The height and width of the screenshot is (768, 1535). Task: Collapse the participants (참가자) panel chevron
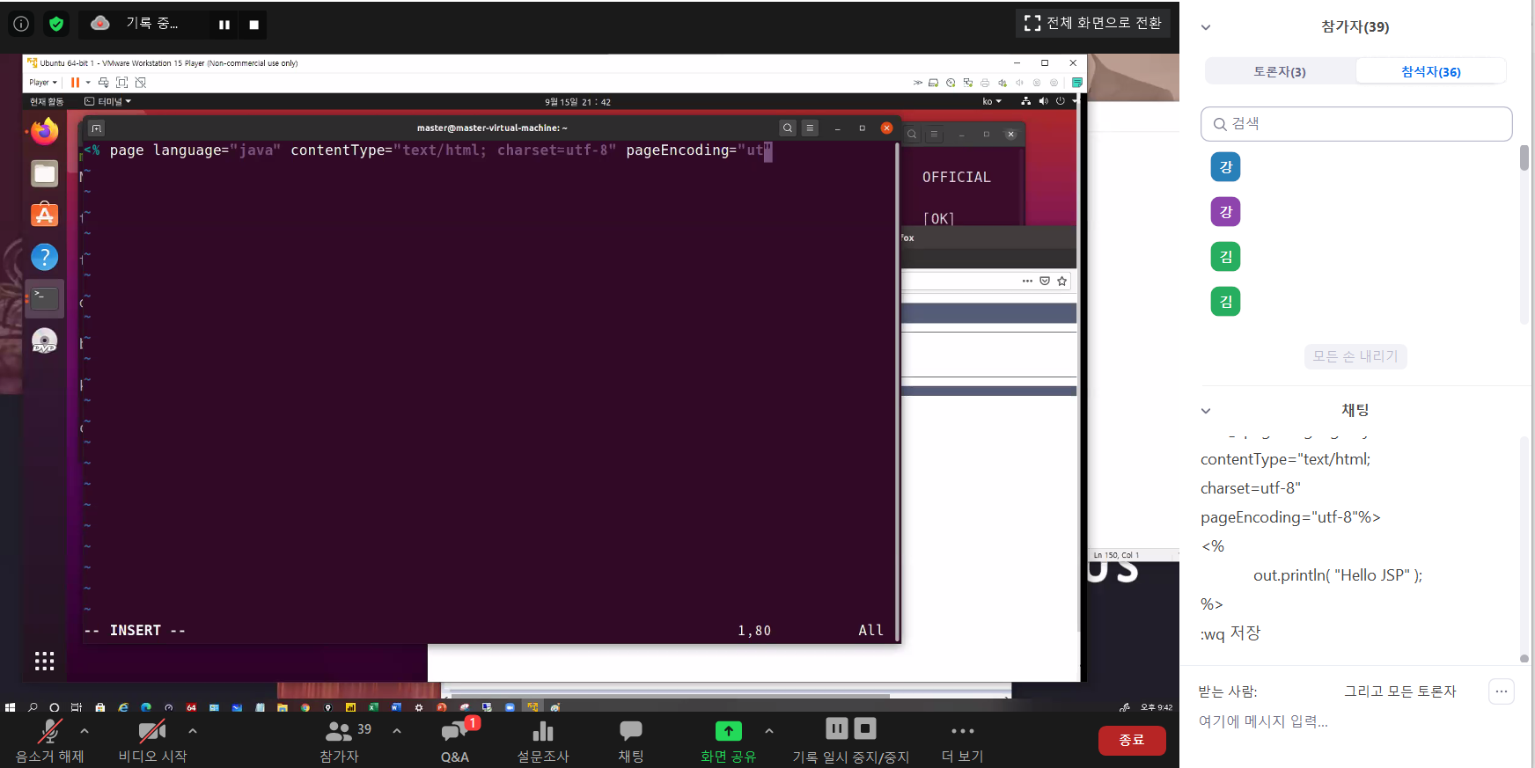pyautogui.click(x=1206, y=27)
